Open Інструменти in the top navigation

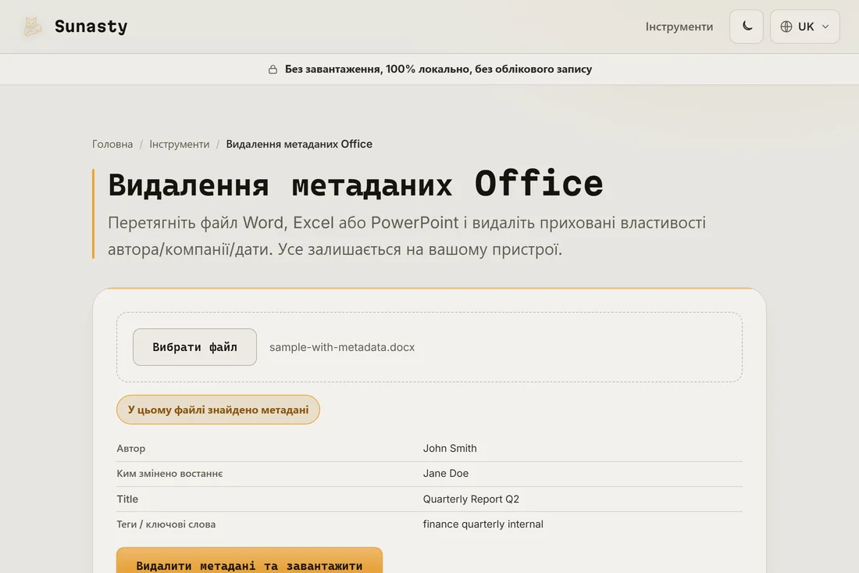(x=679, y=27)
